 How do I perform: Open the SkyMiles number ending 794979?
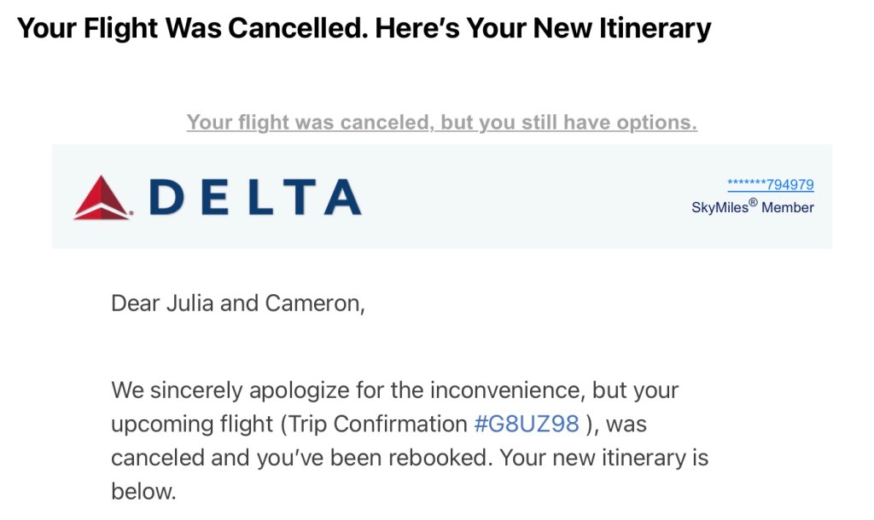pyautogui.click(x=770, y=184)
